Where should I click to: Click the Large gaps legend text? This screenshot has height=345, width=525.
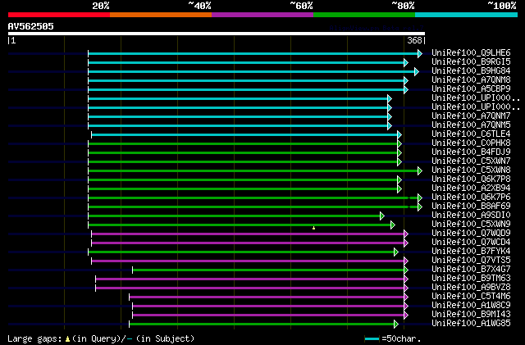pos(34,338)
